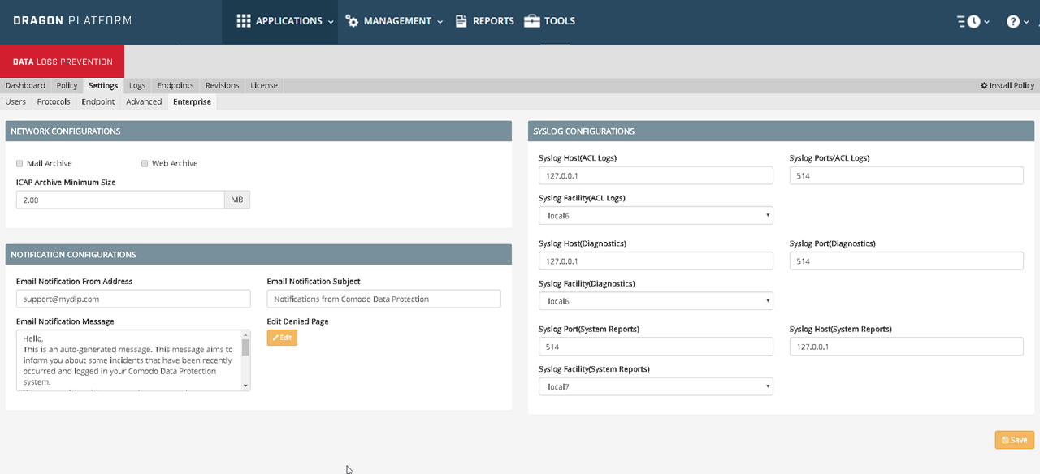This screenshot has height=474, width=1040.
Task: Open the Management gear menu
Action: pos(352,21)
